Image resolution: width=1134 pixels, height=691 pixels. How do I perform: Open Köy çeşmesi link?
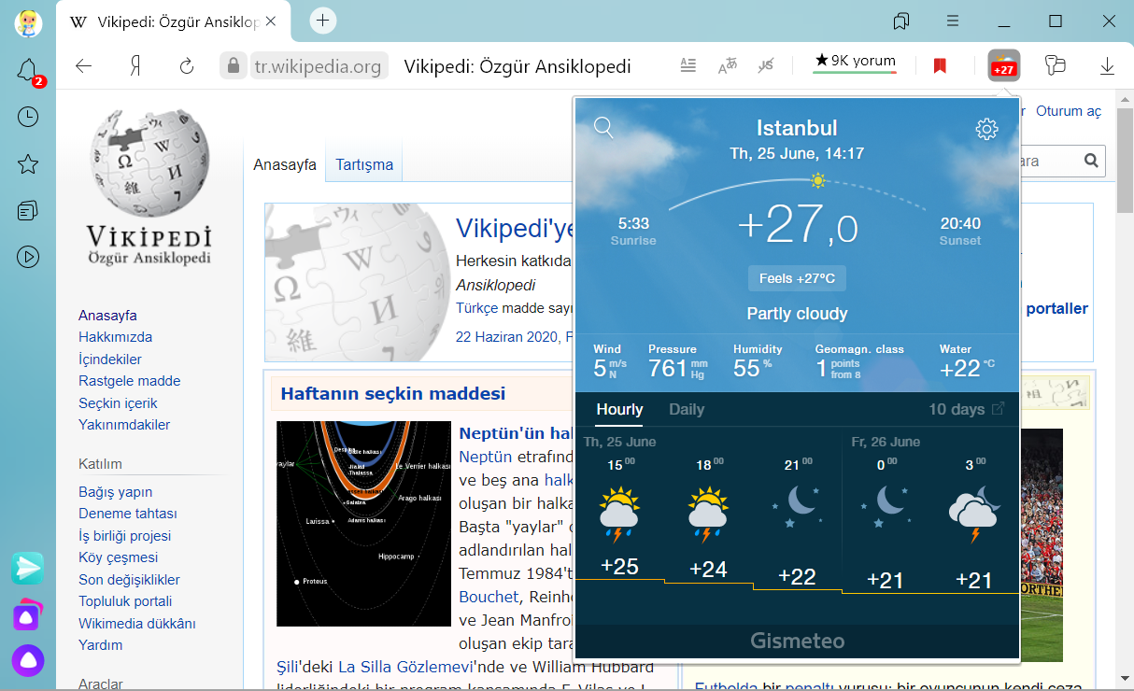tap(118, 557)
